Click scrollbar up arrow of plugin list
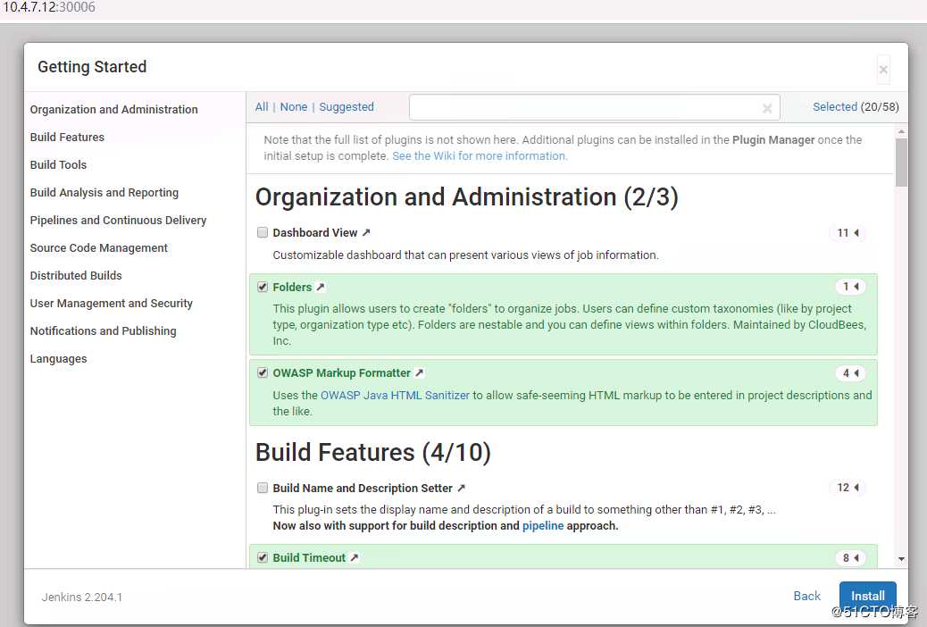Viewport: 927px width, 627px height. pyautogui.click(x=901, y=132)
